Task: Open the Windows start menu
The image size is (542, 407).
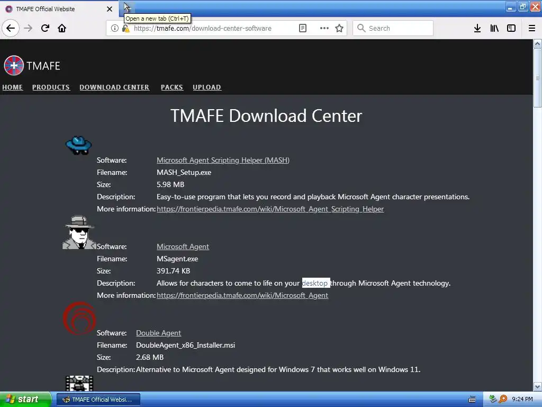Action: [x=25, y=400]
